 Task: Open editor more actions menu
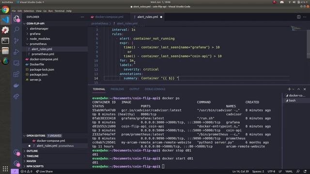[x=305, y=17]
